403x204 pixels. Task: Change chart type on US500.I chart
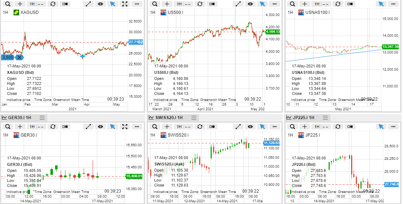pyautogui.click(x=212, y=4)
